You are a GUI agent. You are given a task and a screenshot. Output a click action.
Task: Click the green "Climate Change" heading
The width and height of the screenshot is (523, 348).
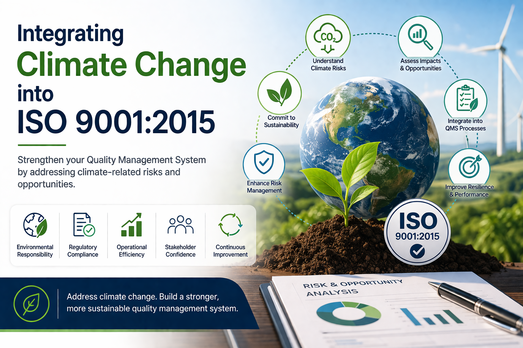pyautogui.click(x=131, y=65)
